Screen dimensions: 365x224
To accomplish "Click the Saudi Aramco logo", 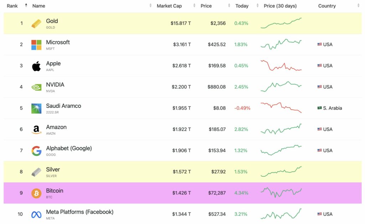I will pyautogui.click(x=37, y=108).
